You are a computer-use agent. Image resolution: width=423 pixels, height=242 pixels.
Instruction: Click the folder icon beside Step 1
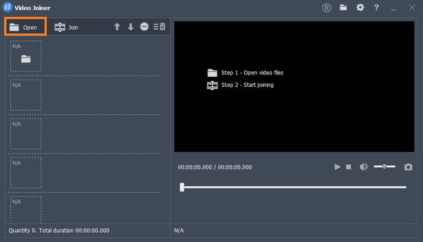(212, 73)
